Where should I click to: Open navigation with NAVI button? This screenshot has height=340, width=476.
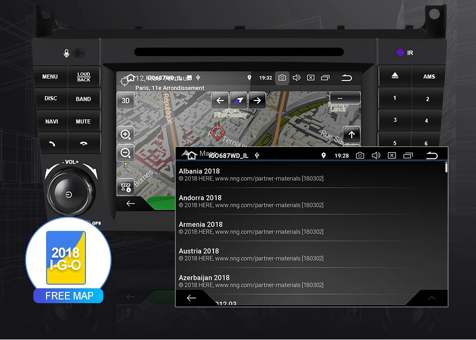[51, 121]
